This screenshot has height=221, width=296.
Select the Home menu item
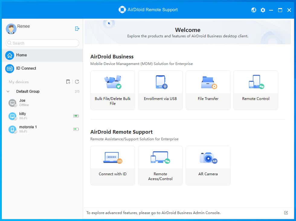pyautogui.click(x=42, y=55)
